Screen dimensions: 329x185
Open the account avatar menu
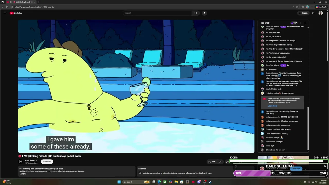tap(321, 13)
